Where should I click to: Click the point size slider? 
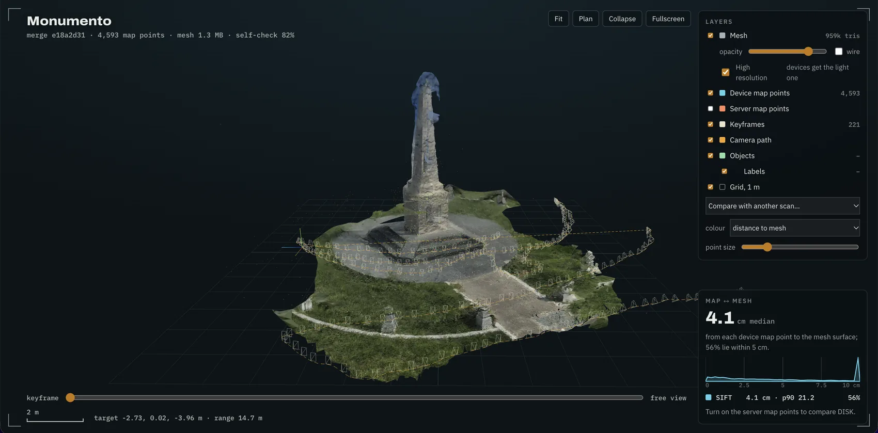(x=800, y=247)
